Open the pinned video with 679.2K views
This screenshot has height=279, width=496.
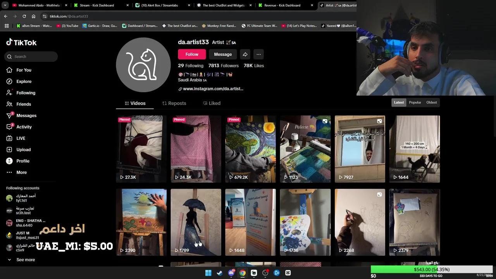click(x=251, y=149)
